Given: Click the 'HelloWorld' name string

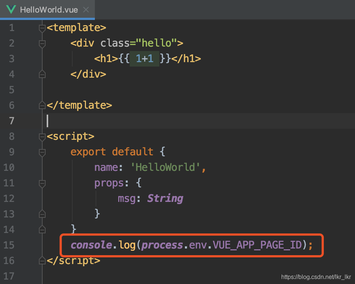Looking at the screenshot, I should tap(166, 168).
